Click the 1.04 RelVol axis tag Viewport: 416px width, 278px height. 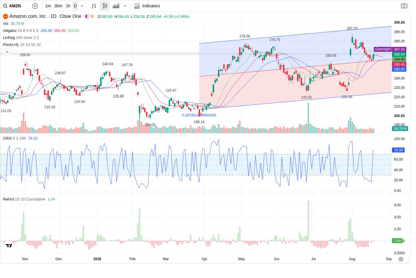[397, 241]
